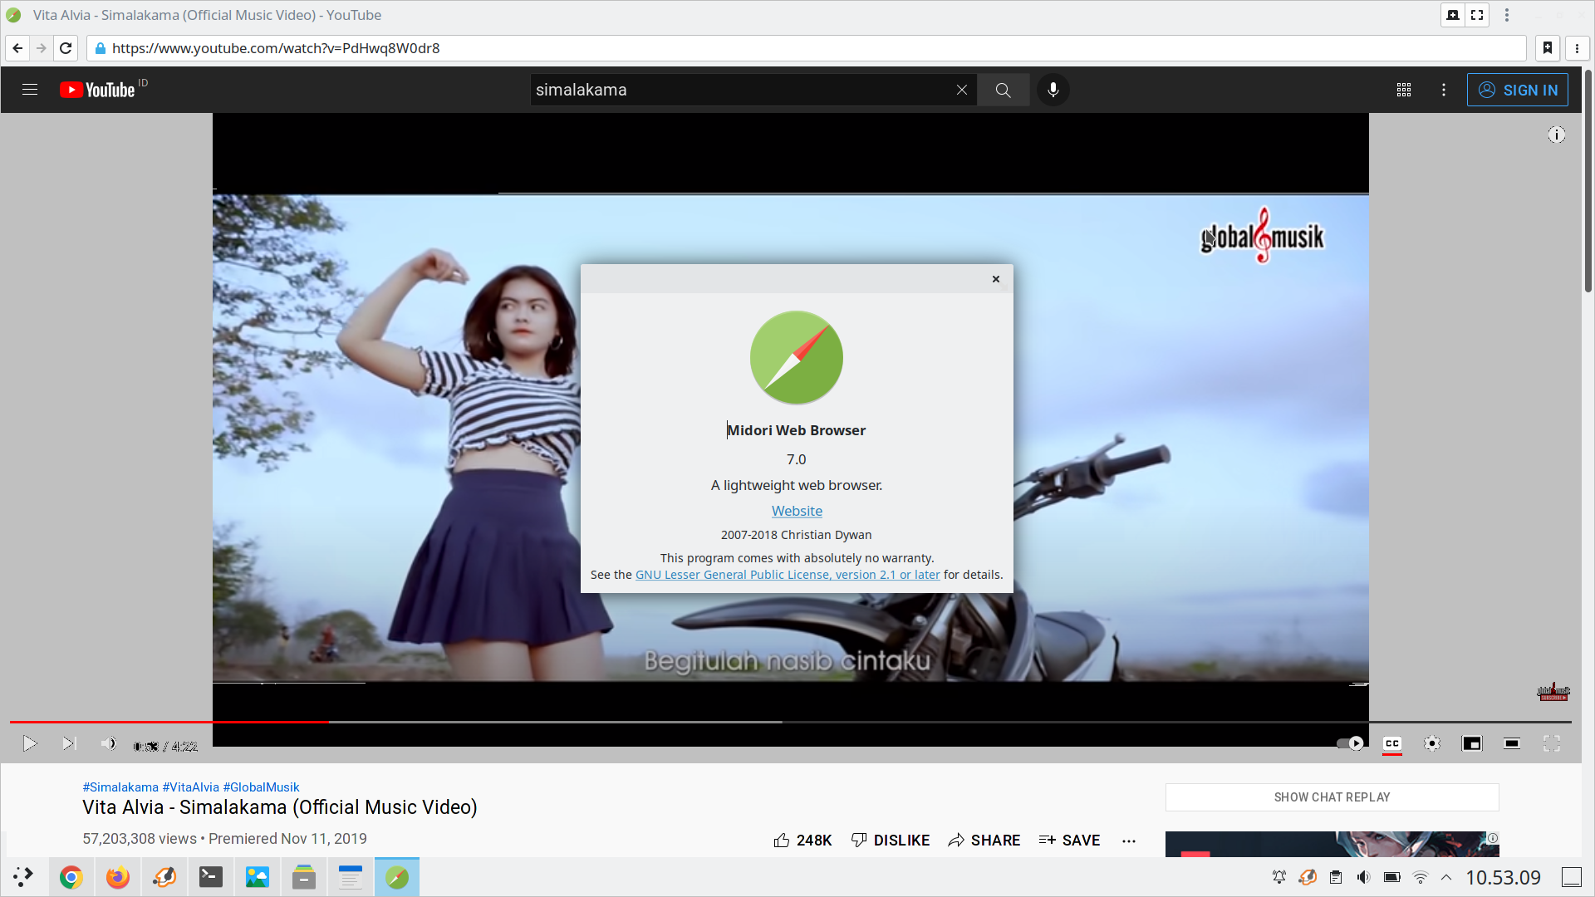Open the YouTube settings three-dot menu
1595x897 pixels.
pyautogui.click(x=1444, y=90)
